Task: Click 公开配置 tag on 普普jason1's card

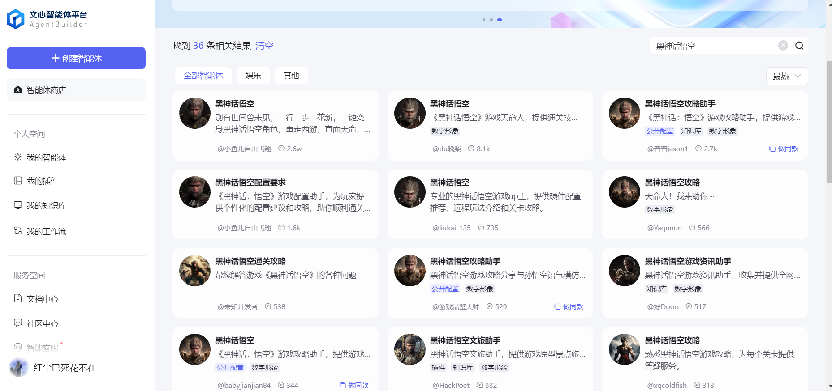Action: (x=660, y=131)
